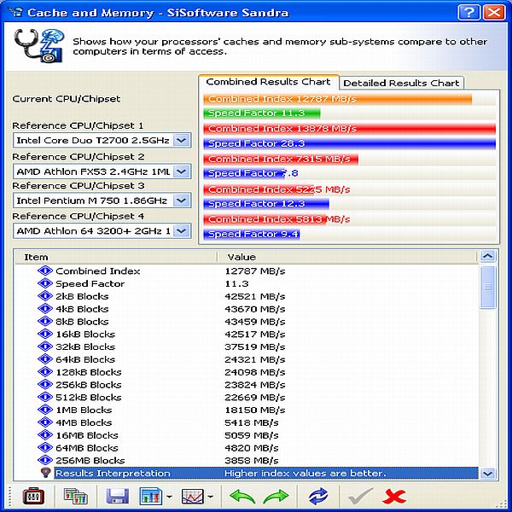Viewport: 512px width, 512px height.
Task: Expand arrow next to line graph icon
Action: [211, 497]
